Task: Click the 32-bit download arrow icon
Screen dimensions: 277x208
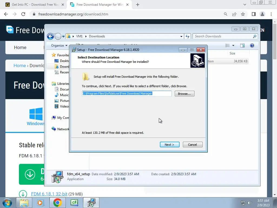Action: point(23,194)
